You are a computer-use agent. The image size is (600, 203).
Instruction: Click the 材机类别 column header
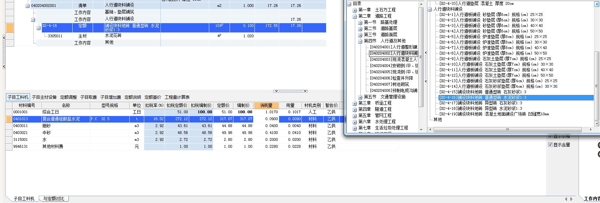coord(313,106)
